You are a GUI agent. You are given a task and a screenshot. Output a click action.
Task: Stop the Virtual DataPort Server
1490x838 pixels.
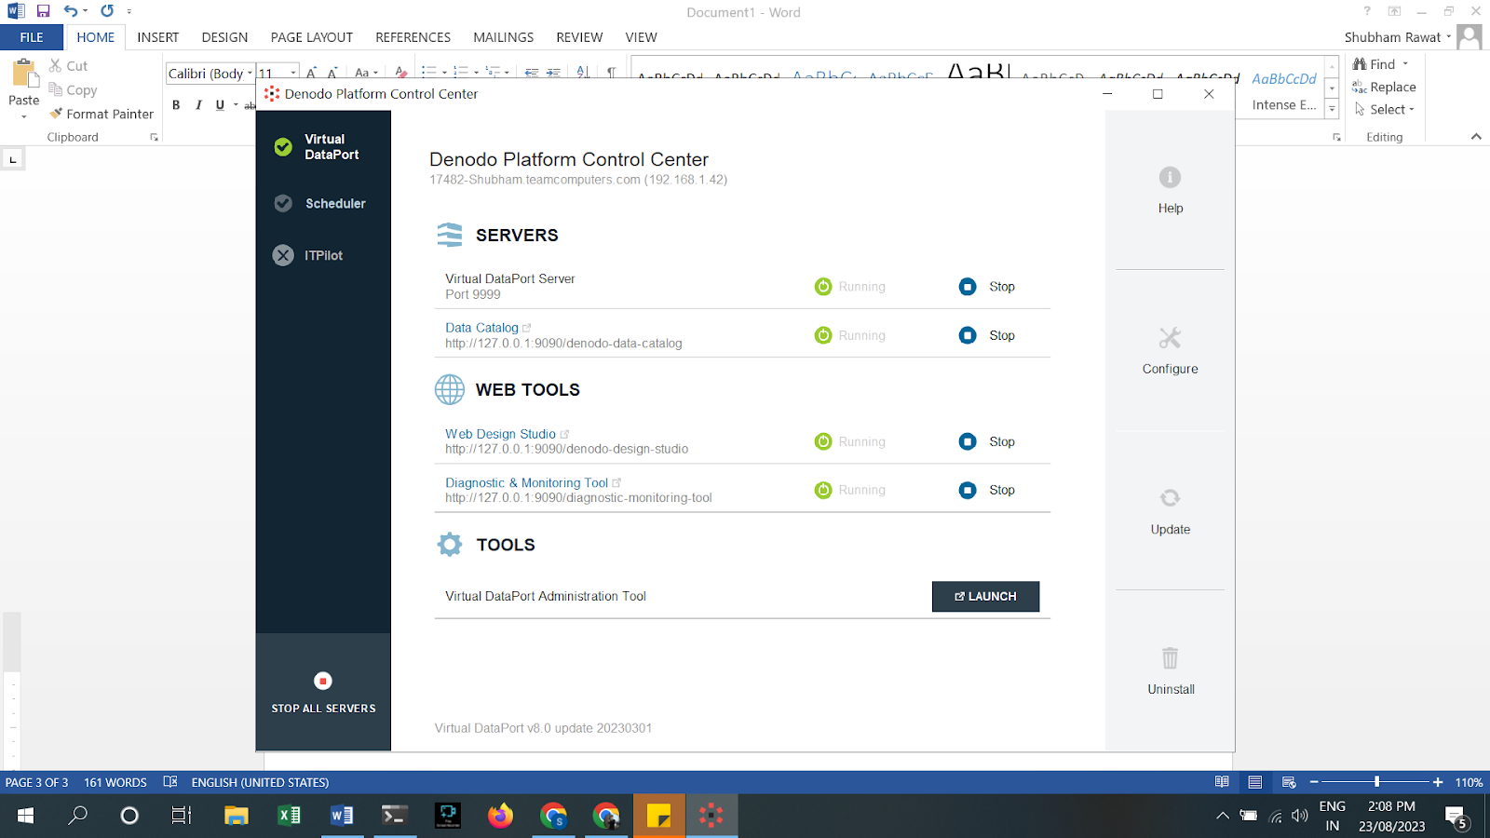click(x=987, y=287)
